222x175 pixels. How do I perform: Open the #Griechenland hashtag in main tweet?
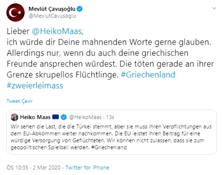148,75
